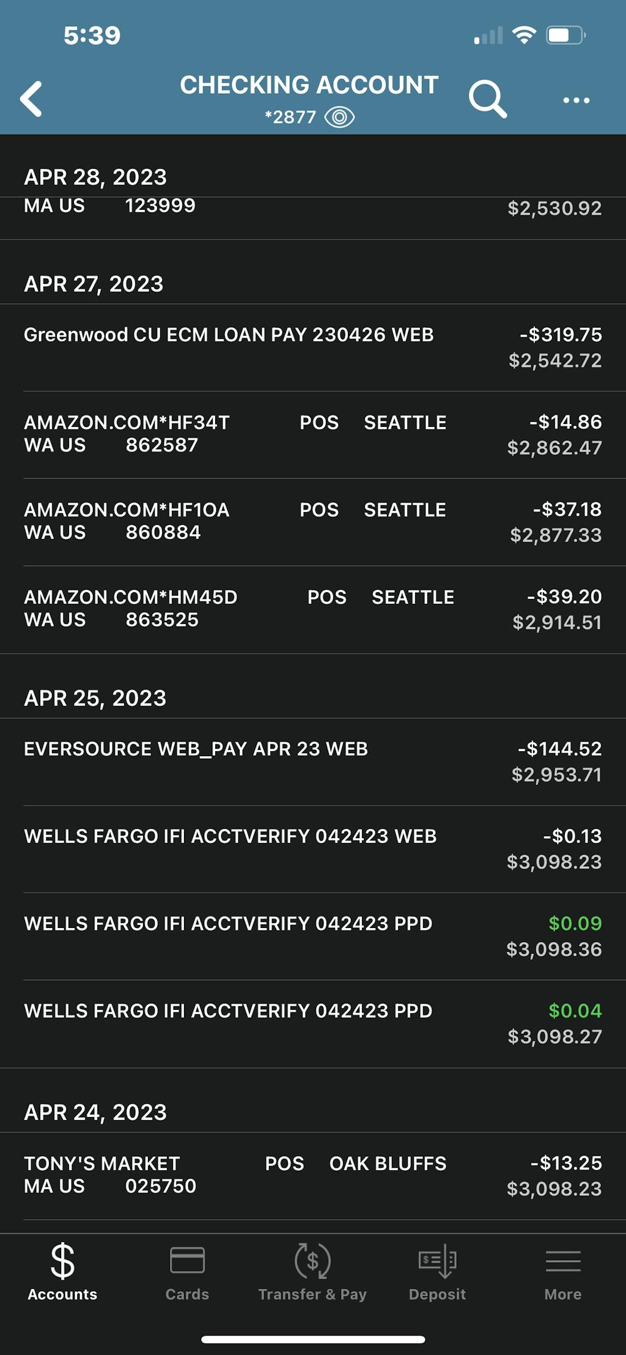Select the Amazon HF34T $14.86 transaction
Screen dimensions: 626x1355
tap(312, 434)
